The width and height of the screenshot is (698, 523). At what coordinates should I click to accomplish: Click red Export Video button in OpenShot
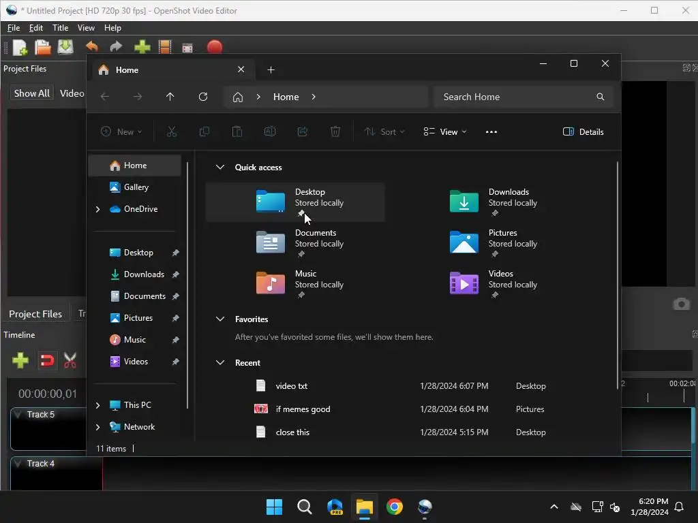[215, 47]
